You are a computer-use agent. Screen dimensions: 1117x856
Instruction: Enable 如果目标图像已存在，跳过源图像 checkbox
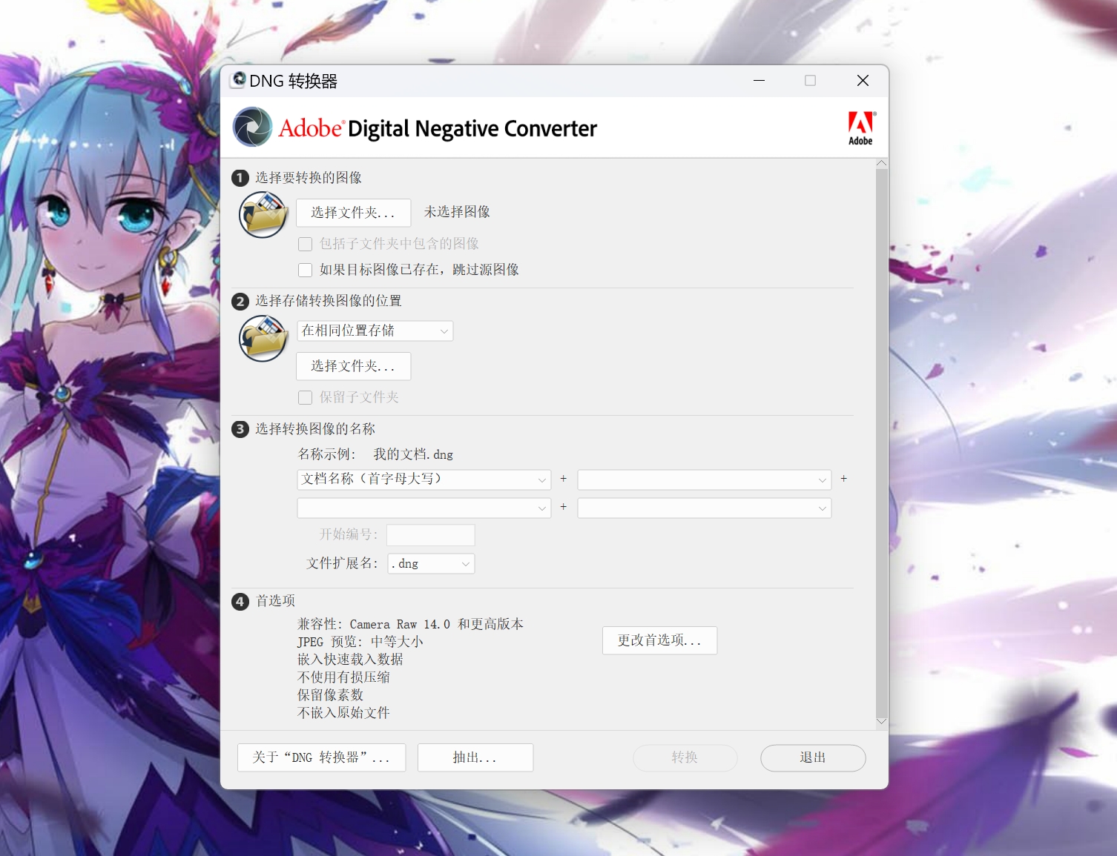(305, 270)
